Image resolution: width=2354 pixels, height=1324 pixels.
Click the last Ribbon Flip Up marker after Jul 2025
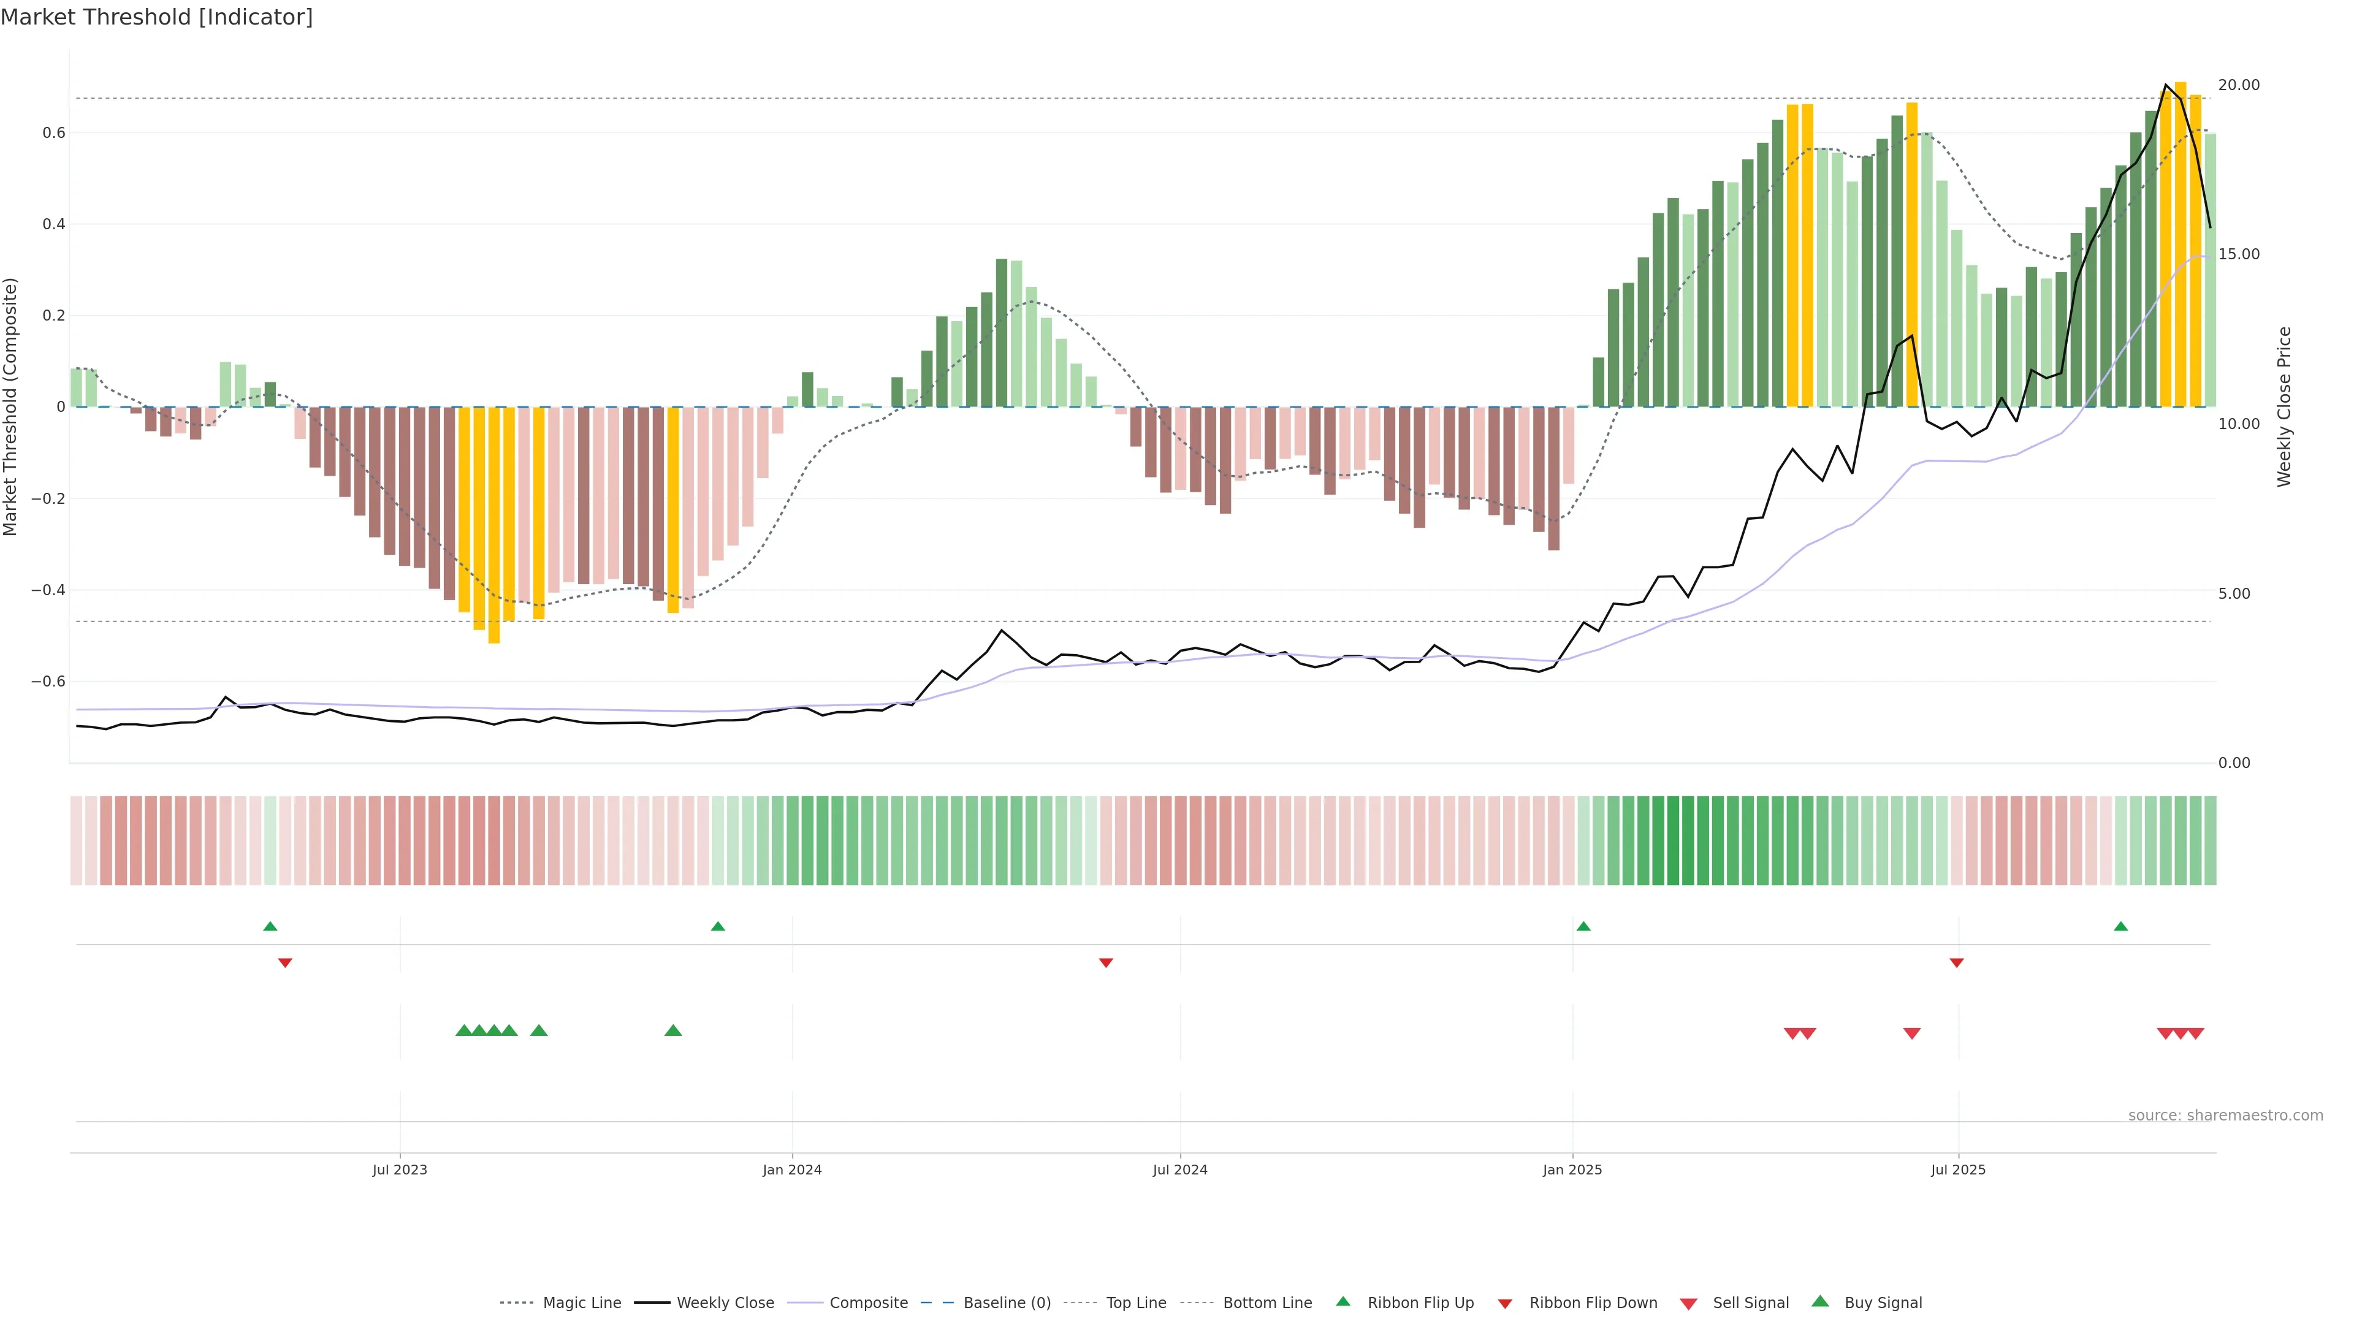pyautogui.click(x=2121, y=927)
